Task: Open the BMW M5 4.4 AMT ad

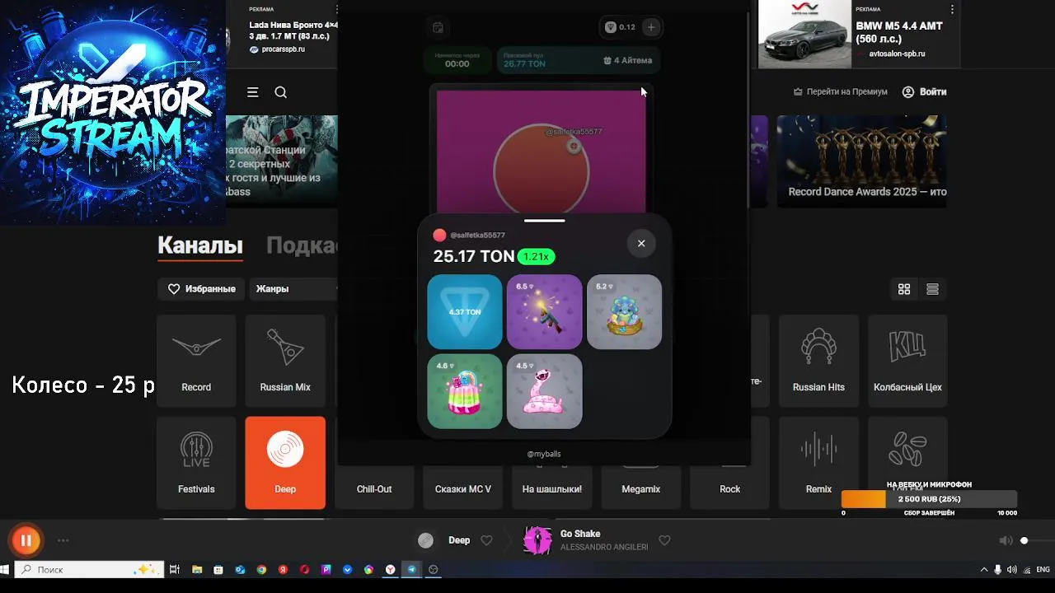Action: [x=859, y=34]
